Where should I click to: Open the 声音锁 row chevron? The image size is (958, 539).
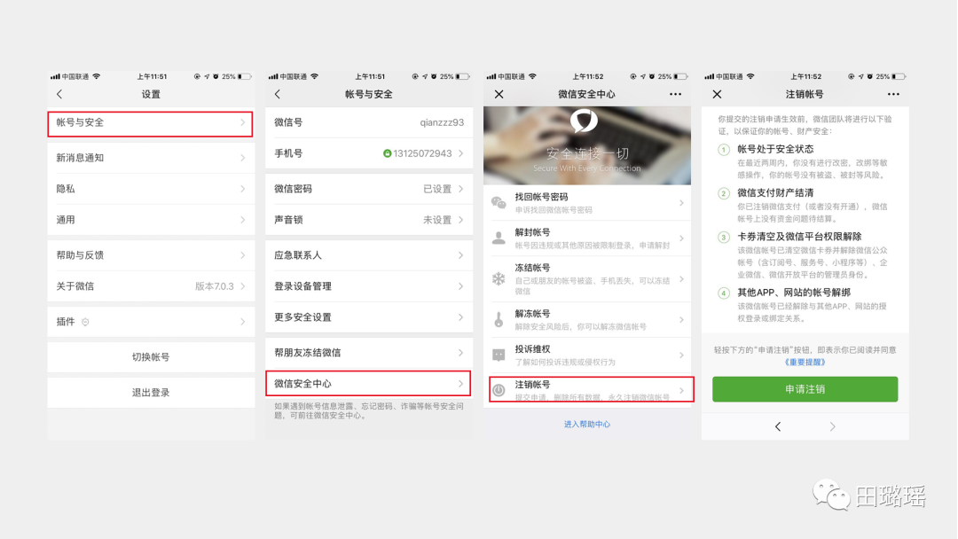tap(460, 220)
